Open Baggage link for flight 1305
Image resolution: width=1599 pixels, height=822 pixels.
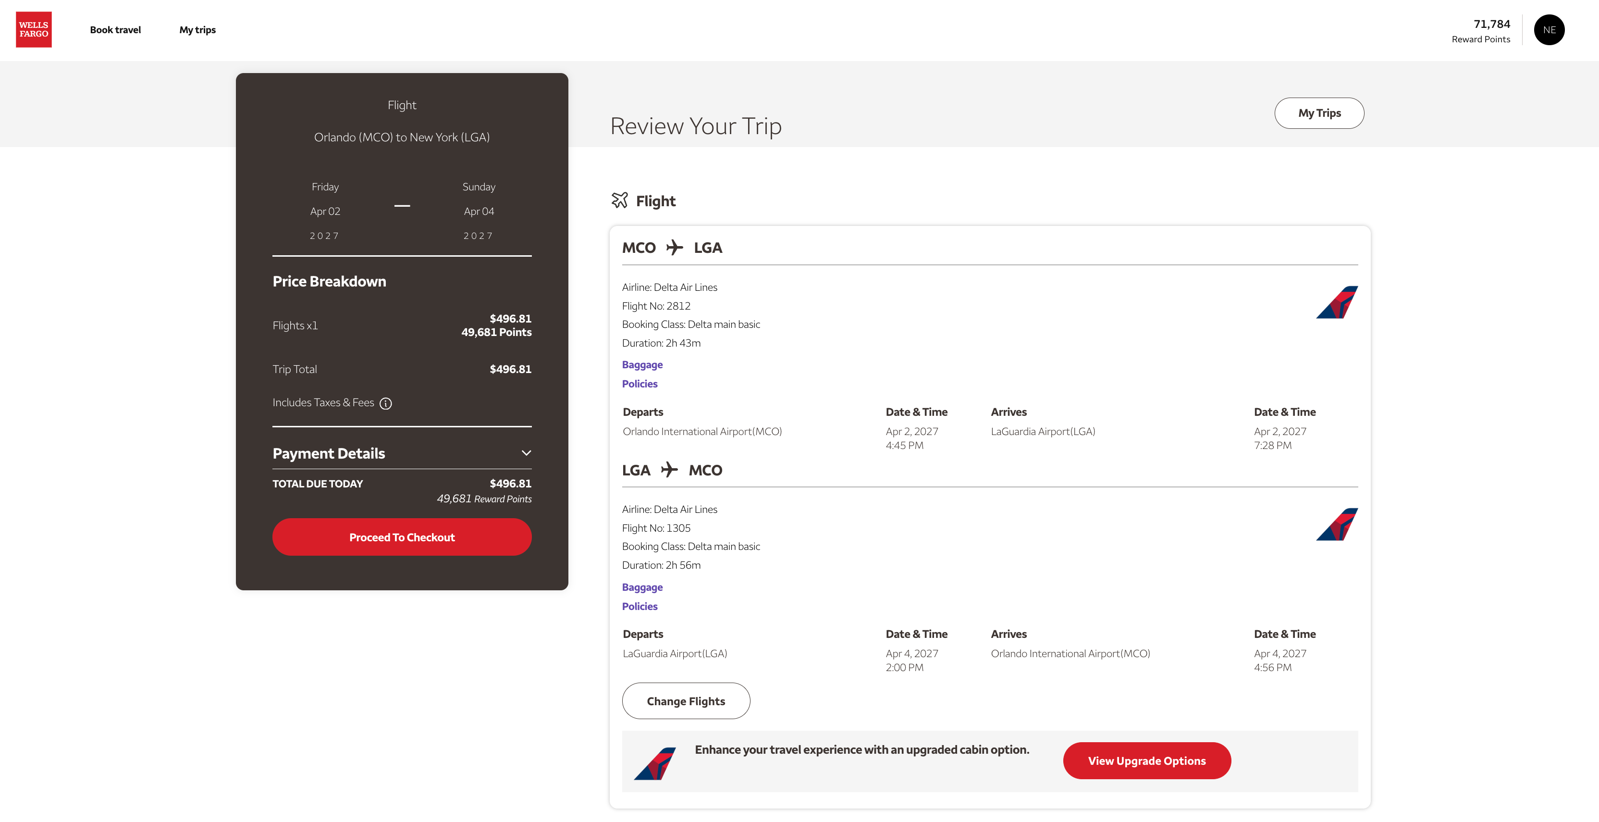pyautogui.click(x=642, y=587)
